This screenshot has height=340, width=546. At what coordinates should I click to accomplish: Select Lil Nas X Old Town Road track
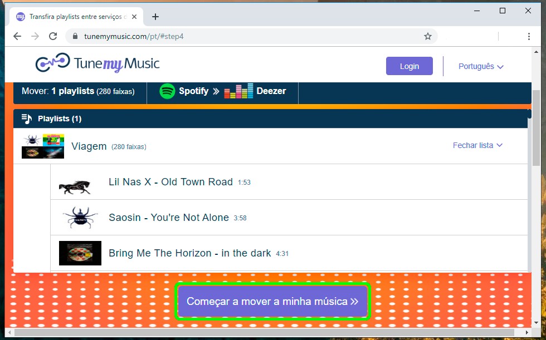tap(170, 182)
